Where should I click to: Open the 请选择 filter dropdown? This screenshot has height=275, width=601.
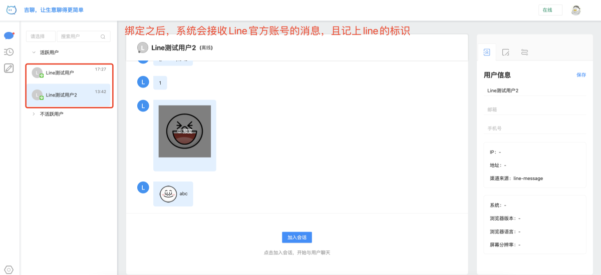41,36
